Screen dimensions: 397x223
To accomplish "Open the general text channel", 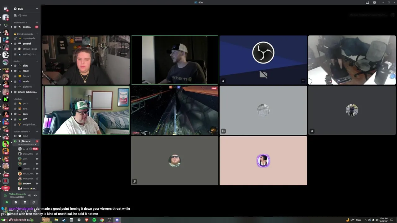I will click(x=26, y=44).
